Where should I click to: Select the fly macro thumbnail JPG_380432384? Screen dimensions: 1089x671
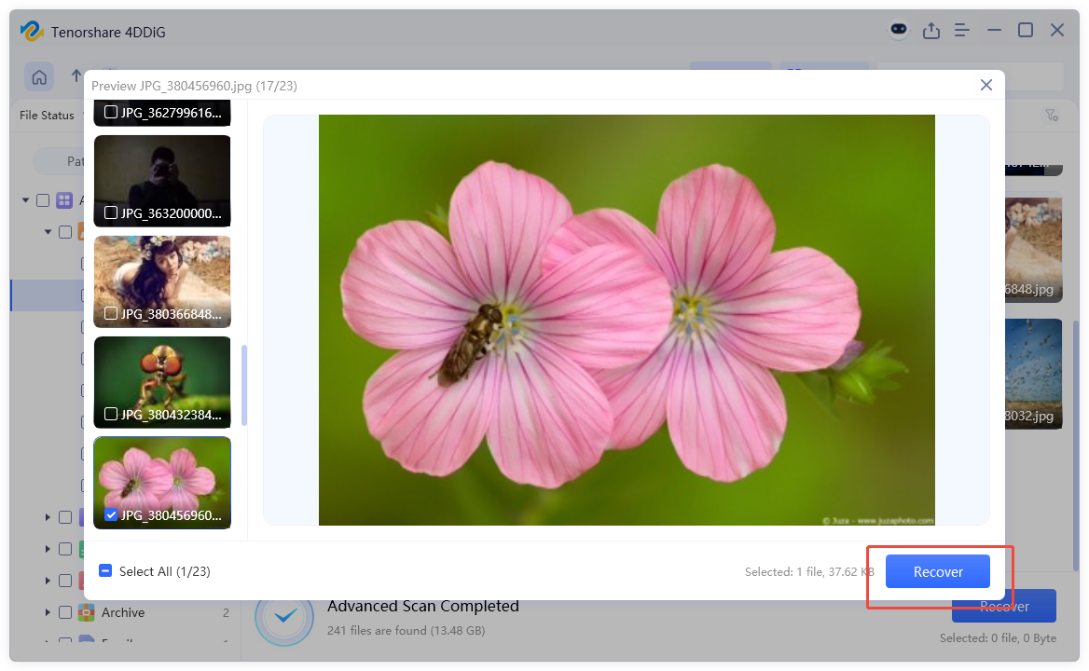click(x=162, y=382)
